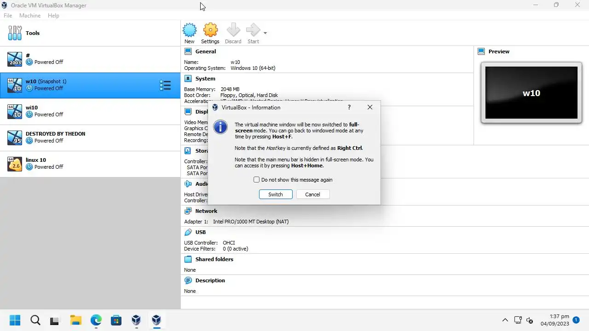Click '0 (0 active)' device filters value
Viewport: 589px width, 331px height.
point(235,249)
